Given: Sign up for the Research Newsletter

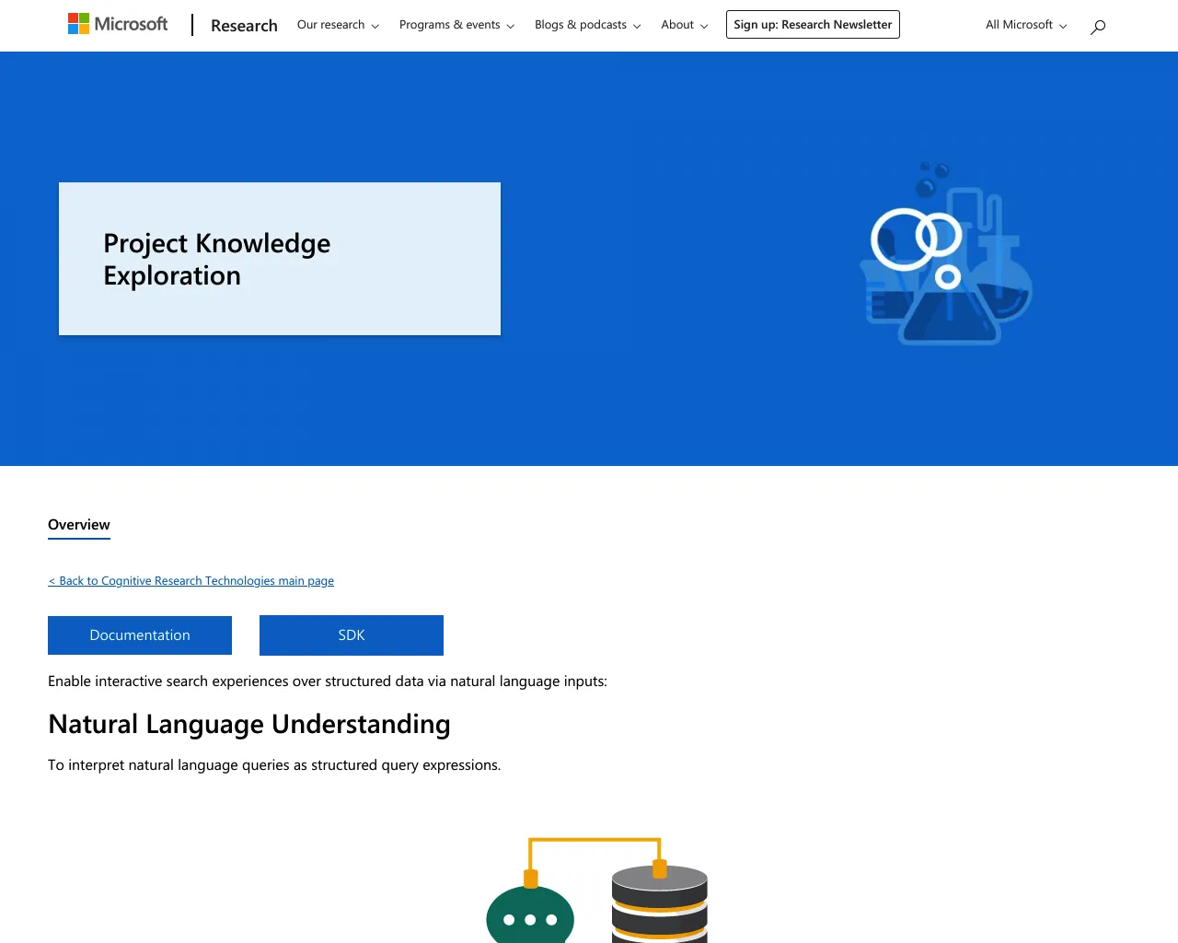Looking at the screenshot, I should (813, 24).
